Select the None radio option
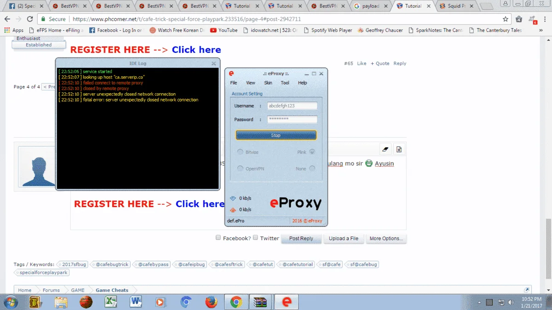Screen dimensions: 552x310 coord(312,169)
